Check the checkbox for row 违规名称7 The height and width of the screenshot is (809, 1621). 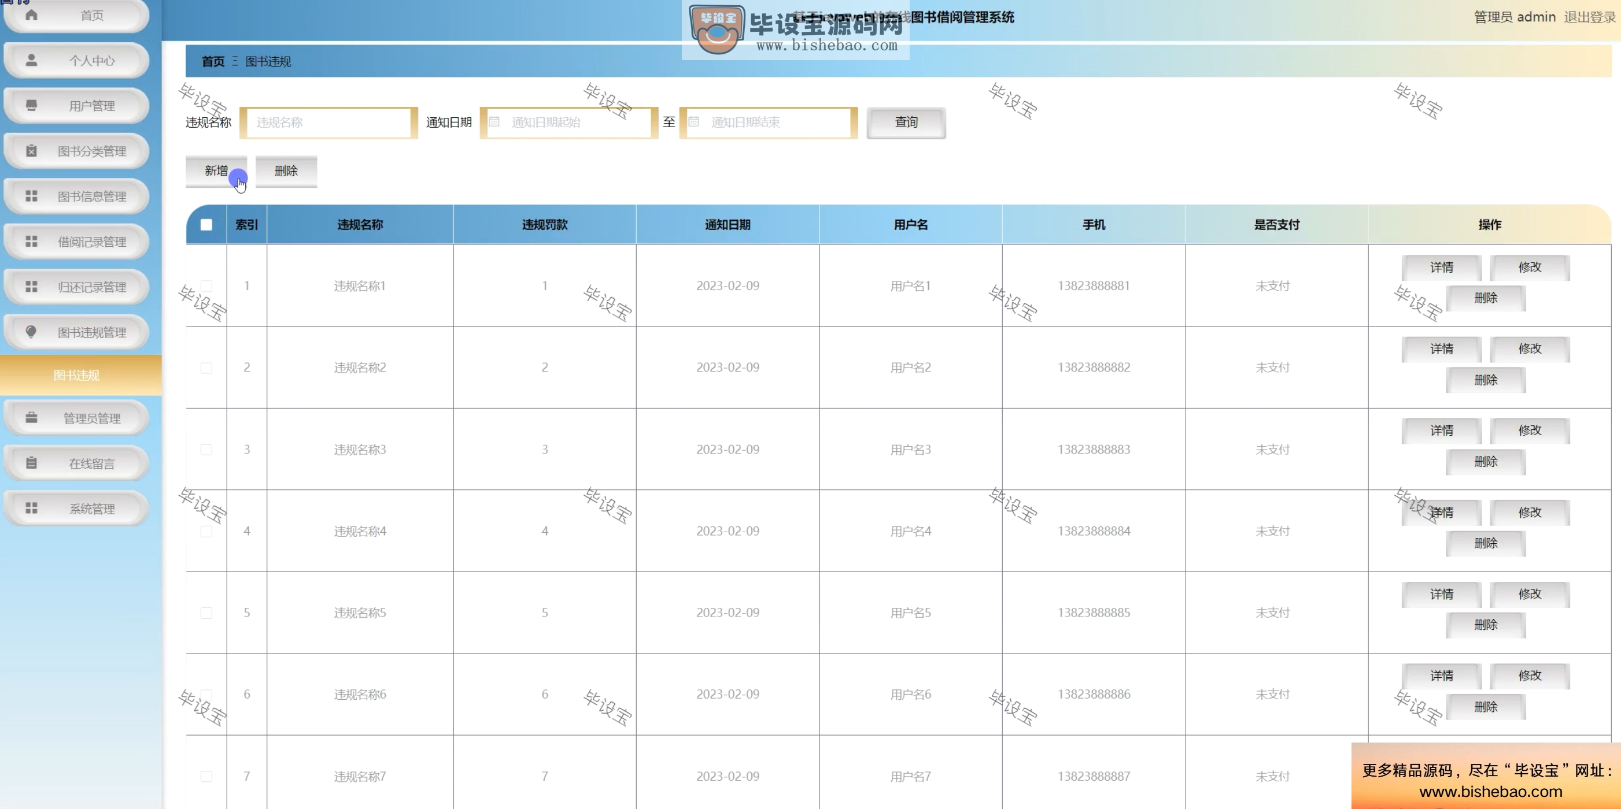(206, 776)
